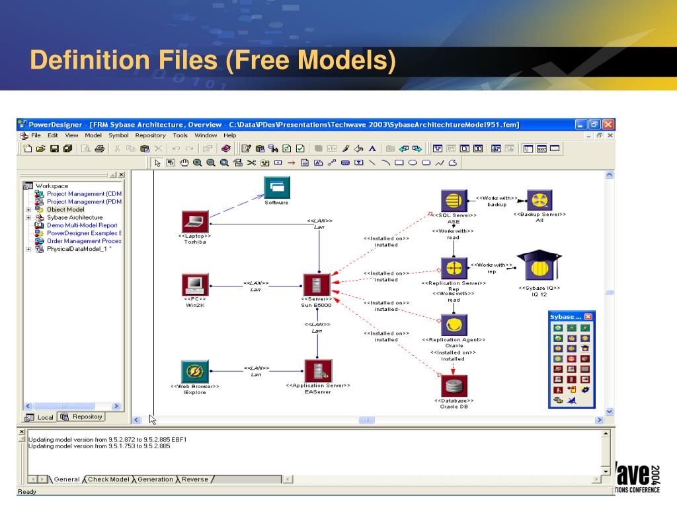The width and height of the screenshot is (677, 507).
Task: Click the Toshiba laptop symbol
Action: [x=195, y=222]
